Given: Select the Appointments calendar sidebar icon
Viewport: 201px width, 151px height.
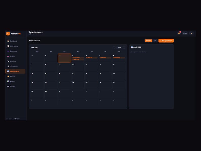Looking at the screenshot, I should tap(8, 71).
